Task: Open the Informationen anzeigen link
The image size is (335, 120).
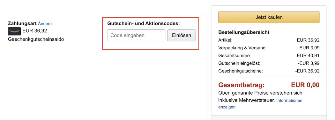Action: [260, 103]
